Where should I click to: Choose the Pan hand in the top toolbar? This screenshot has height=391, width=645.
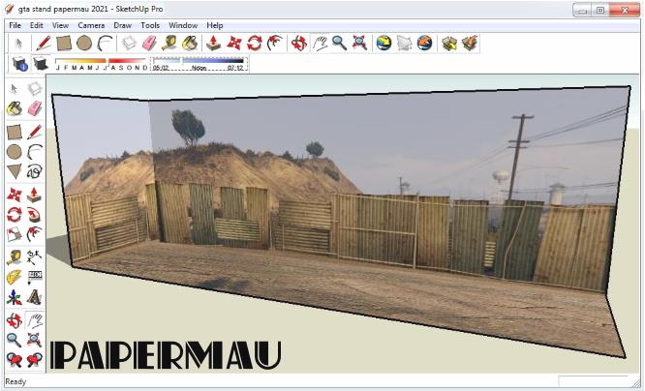pos(320,43)
